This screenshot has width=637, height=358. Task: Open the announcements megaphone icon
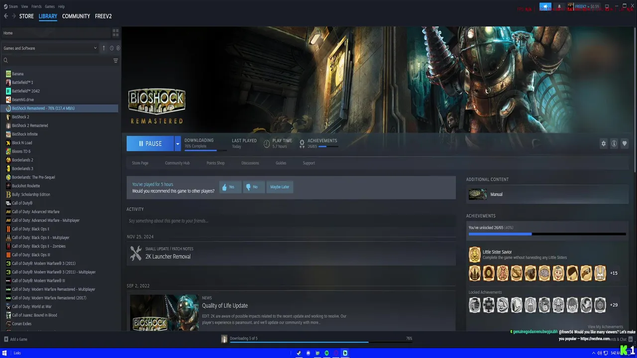pos(545,6)
